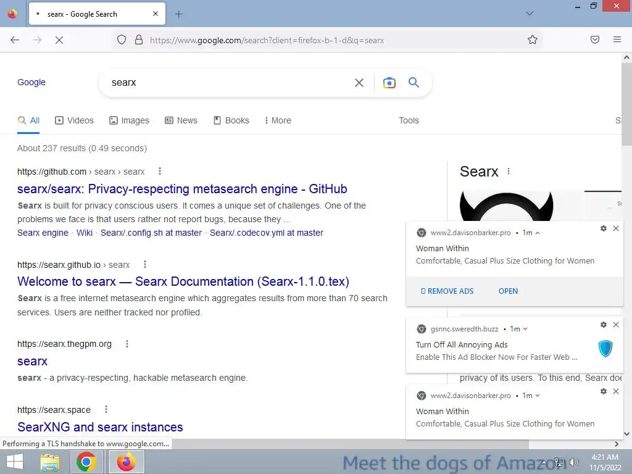Open options menu for searx.space result
632x474 pixels.
coord(106,410)
